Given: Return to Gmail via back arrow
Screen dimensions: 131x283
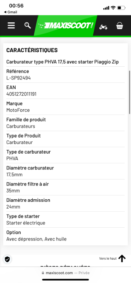Looking at the screenshot, I should point(11,12).
